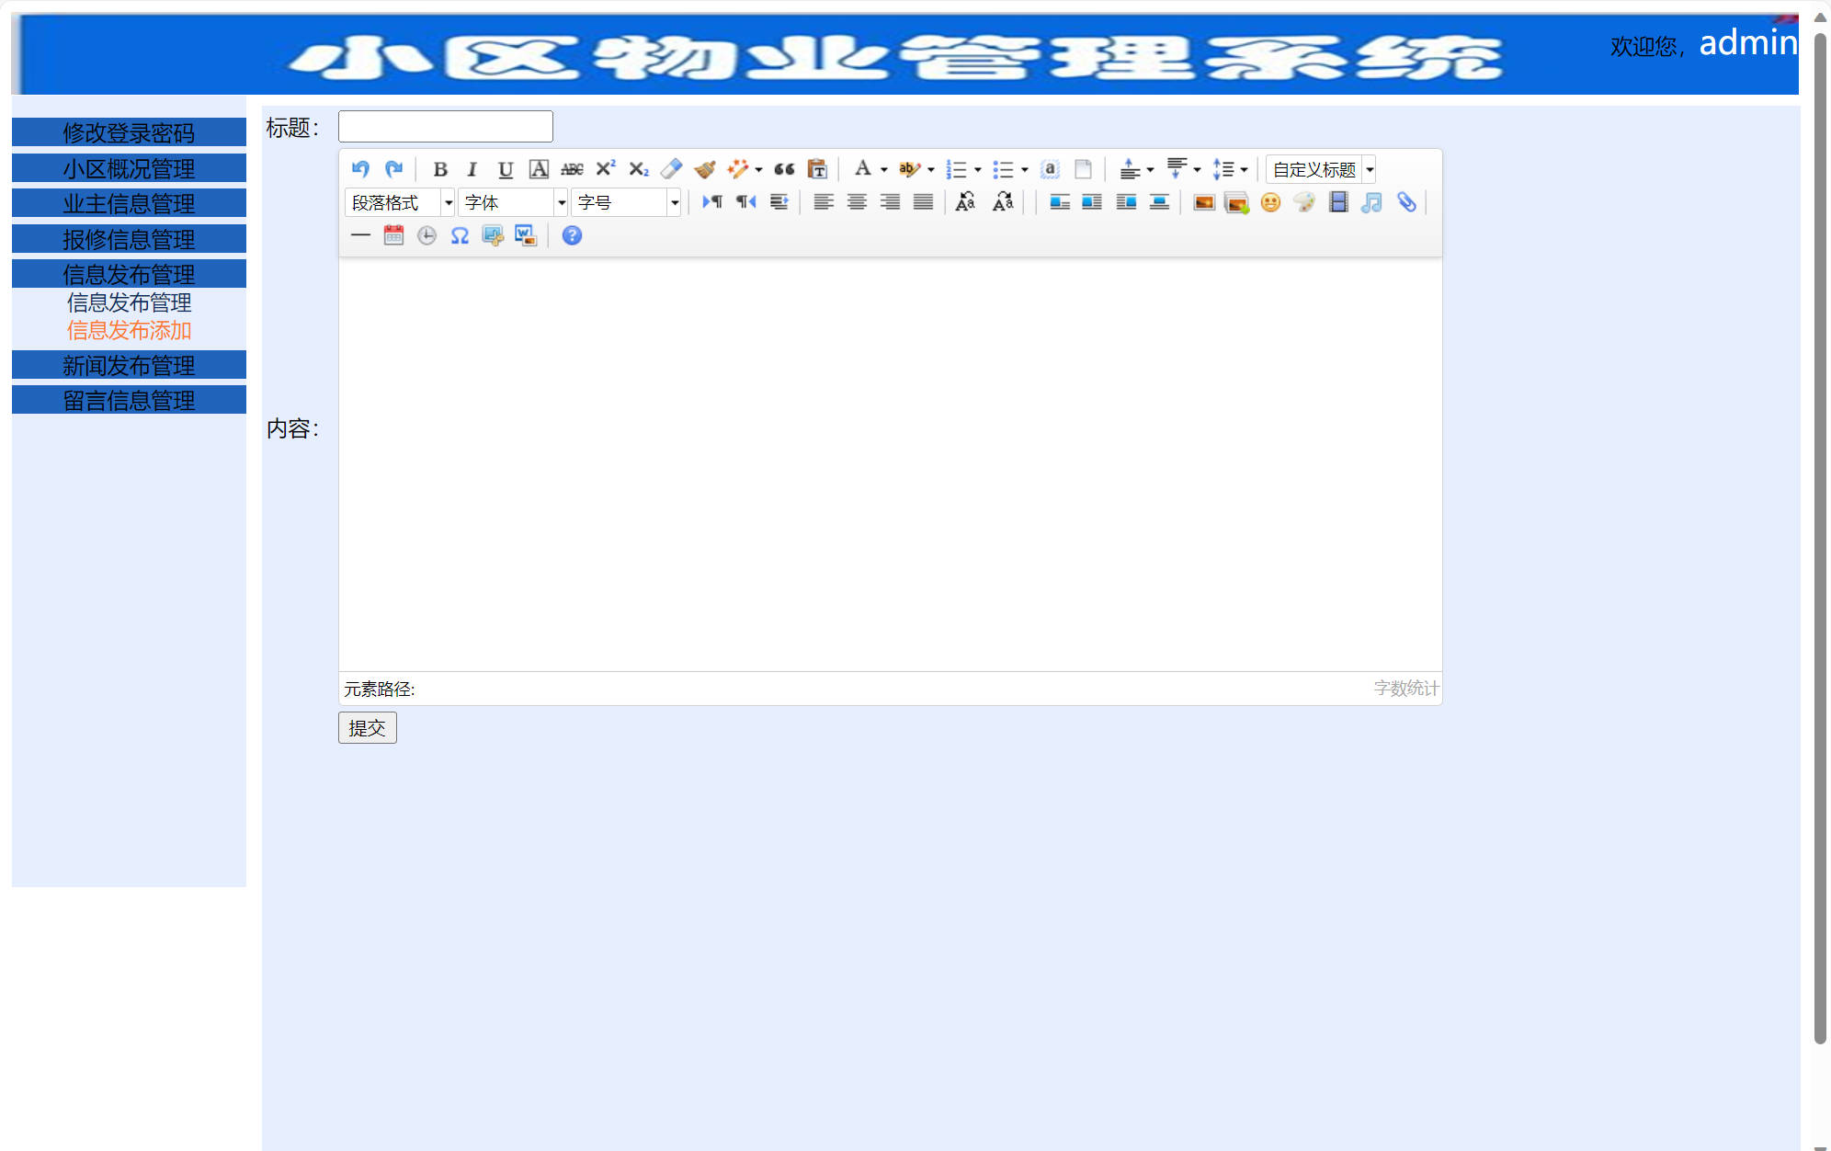
Task: Toggle underline formatting
Action: pyautogui.click(x=505, y=169)
